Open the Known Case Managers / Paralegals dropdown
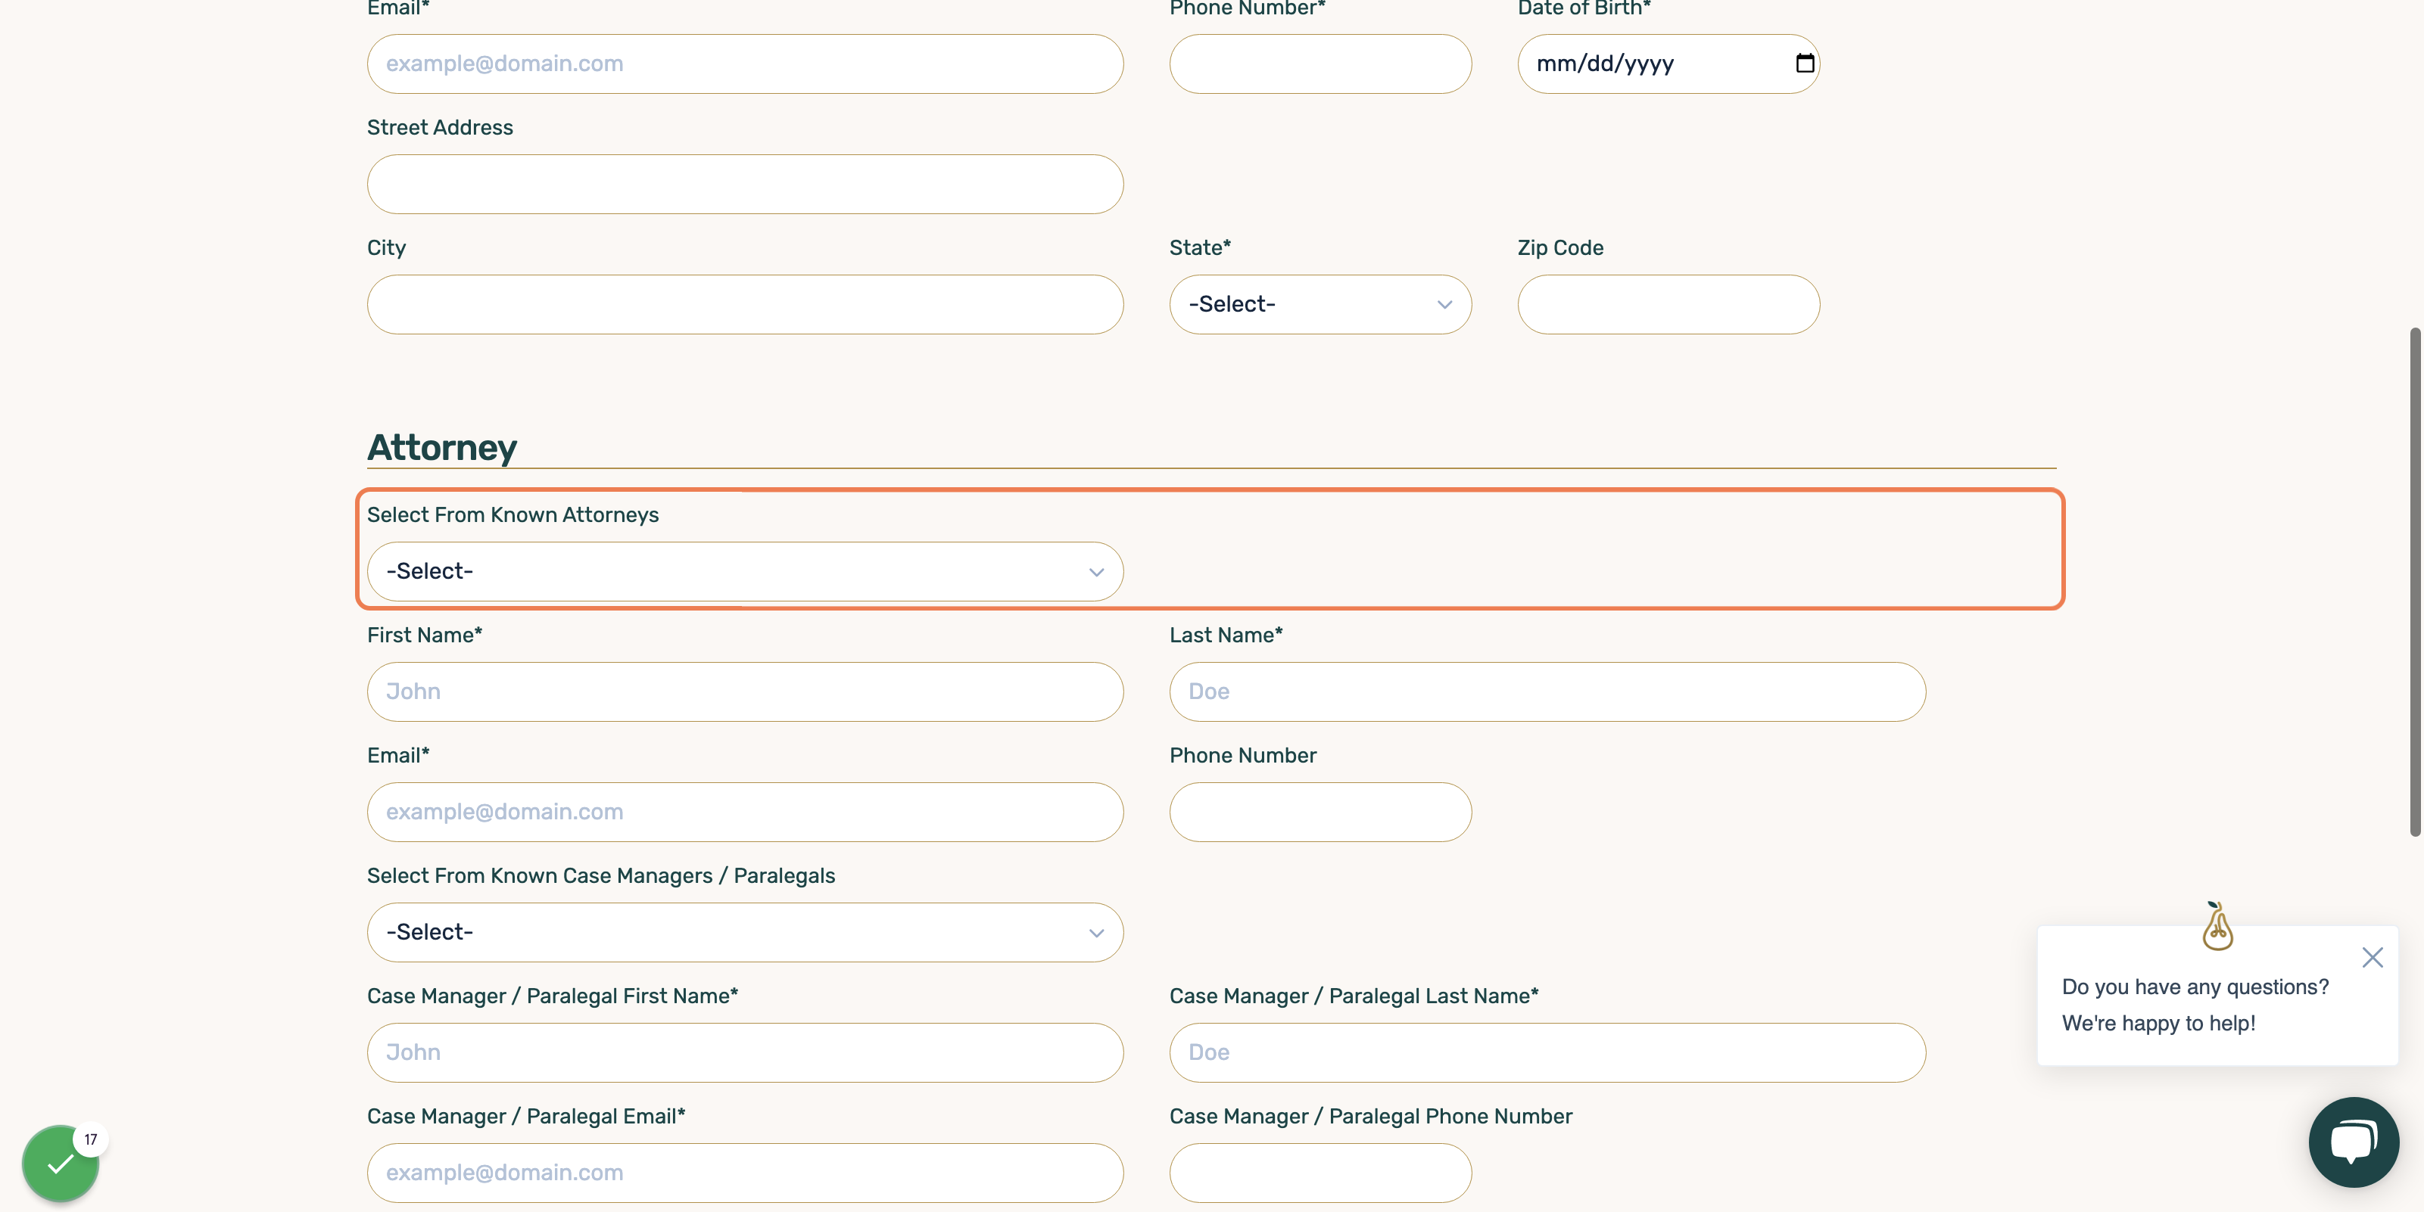 coord(744,932)
